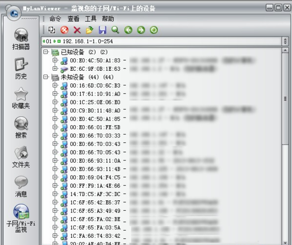Open the 命令 menu
292x245 pixels.
coord(55,19)
